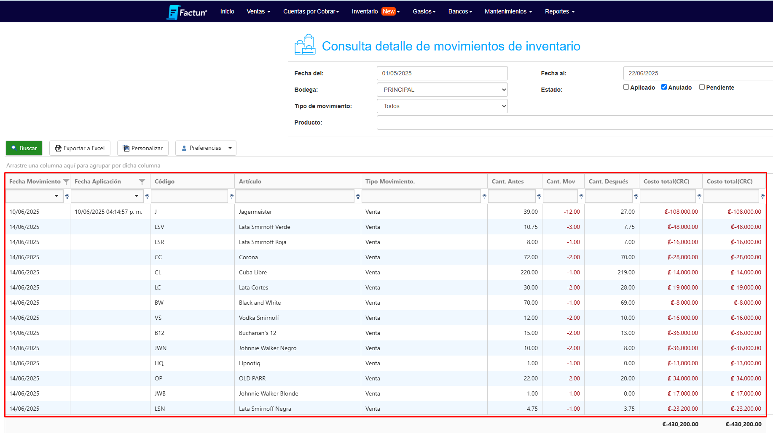The width and height of the screenshot is (773, 433).
Task: Click the green Buscar button
Action: (x=24, y=148)
